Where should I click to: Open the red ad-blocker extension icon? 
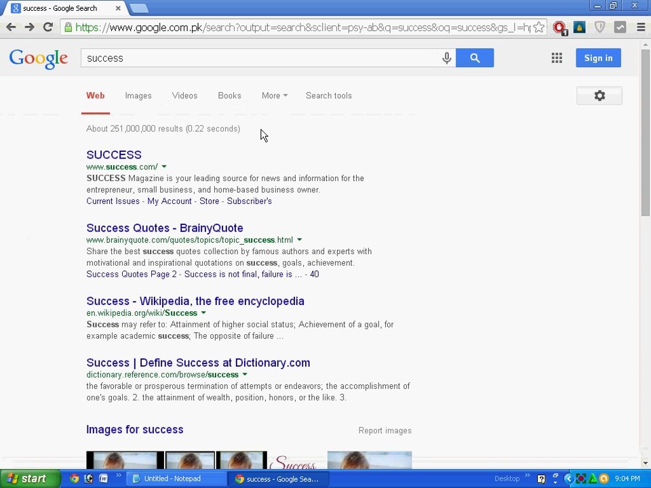point(560,28)
